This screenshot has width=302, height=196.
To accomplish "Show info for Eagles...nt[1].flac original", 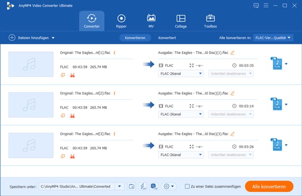I will coord(115,52).
